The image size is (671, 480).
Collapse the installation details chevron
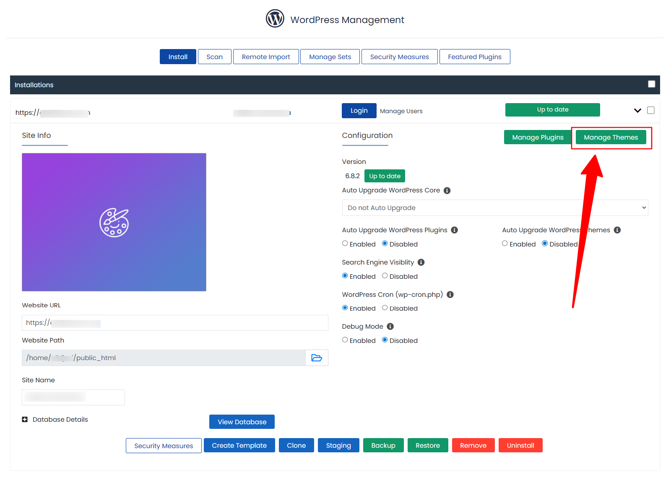(x=637, y=111)
